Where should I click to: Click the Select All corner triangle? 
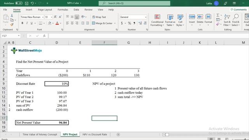coord(5,43)
